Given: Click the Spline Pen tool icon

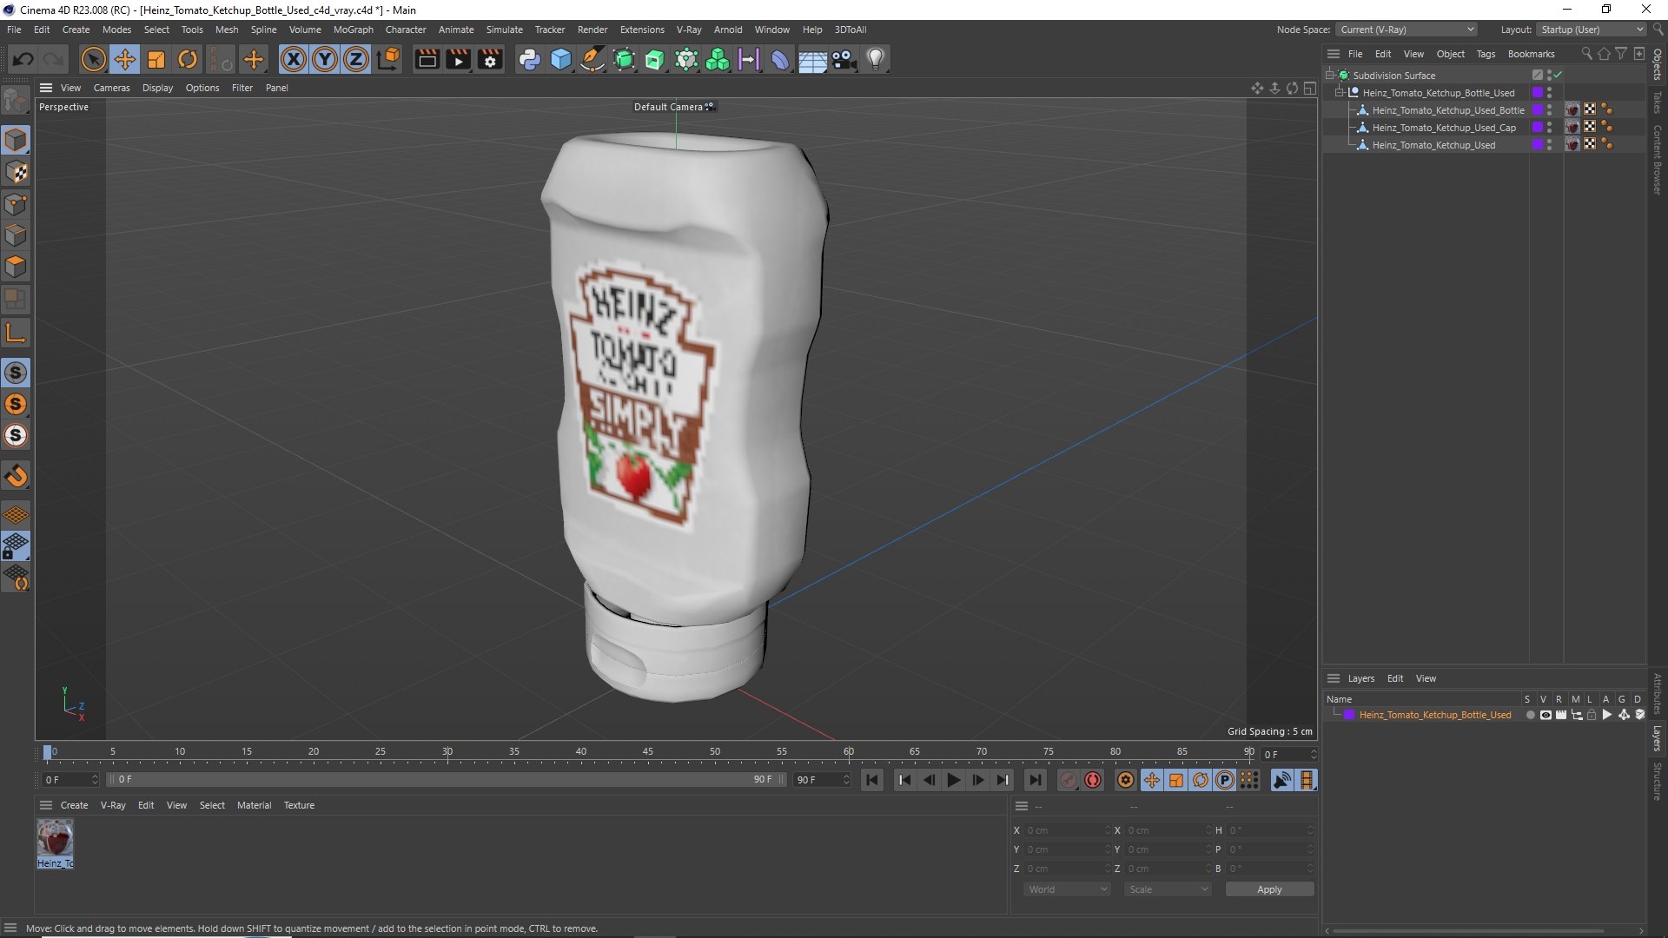Looking at the screenshot, I should [592, 59].
